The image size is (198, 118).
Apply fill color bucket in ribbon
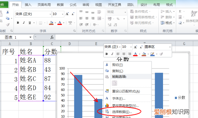51,23
